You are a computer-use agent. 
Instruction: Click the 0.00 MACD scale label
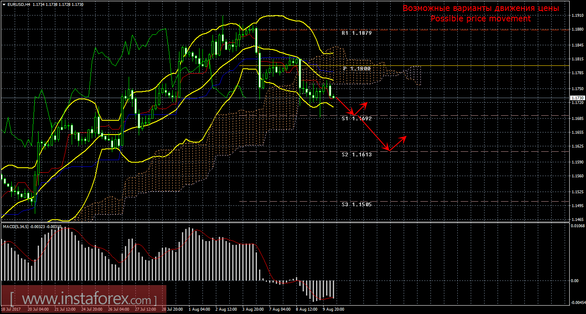tap(574, 281)
